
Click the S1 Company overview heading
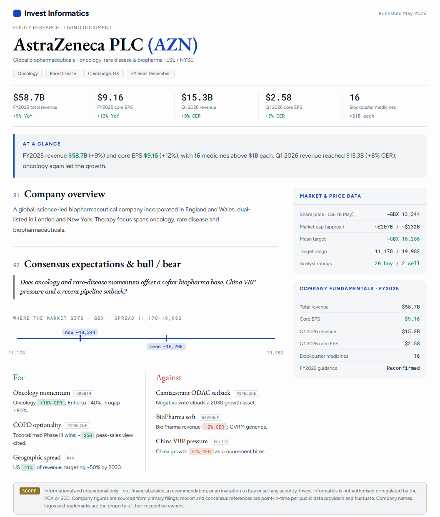point(59,194)
